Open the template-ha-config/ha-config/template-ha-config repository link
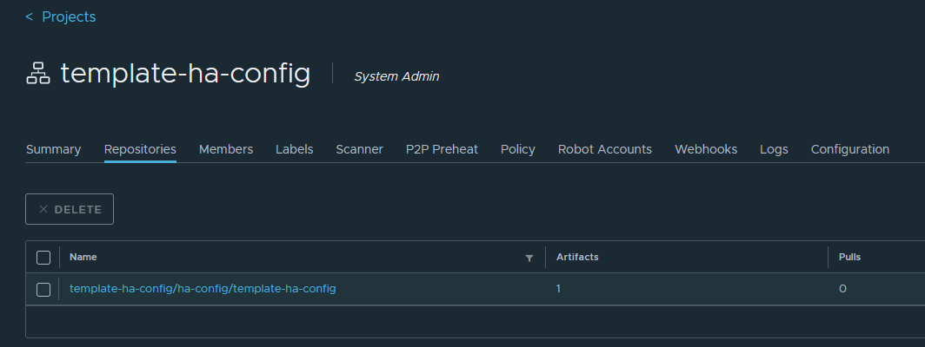 (203, 289)
